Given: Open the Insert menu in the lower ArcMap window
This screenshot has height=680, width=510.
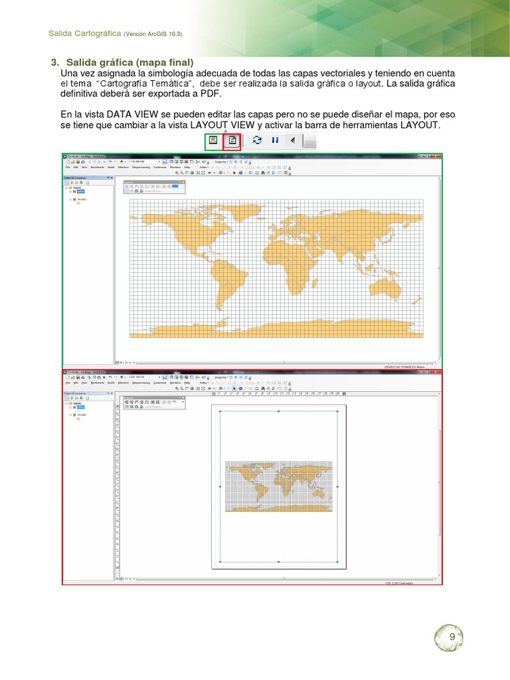Looking at the screenshot, I should click(x=111, y=383).
